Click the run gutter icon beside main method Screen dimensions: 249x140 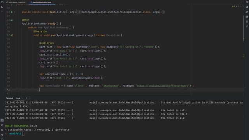(12, 12)
